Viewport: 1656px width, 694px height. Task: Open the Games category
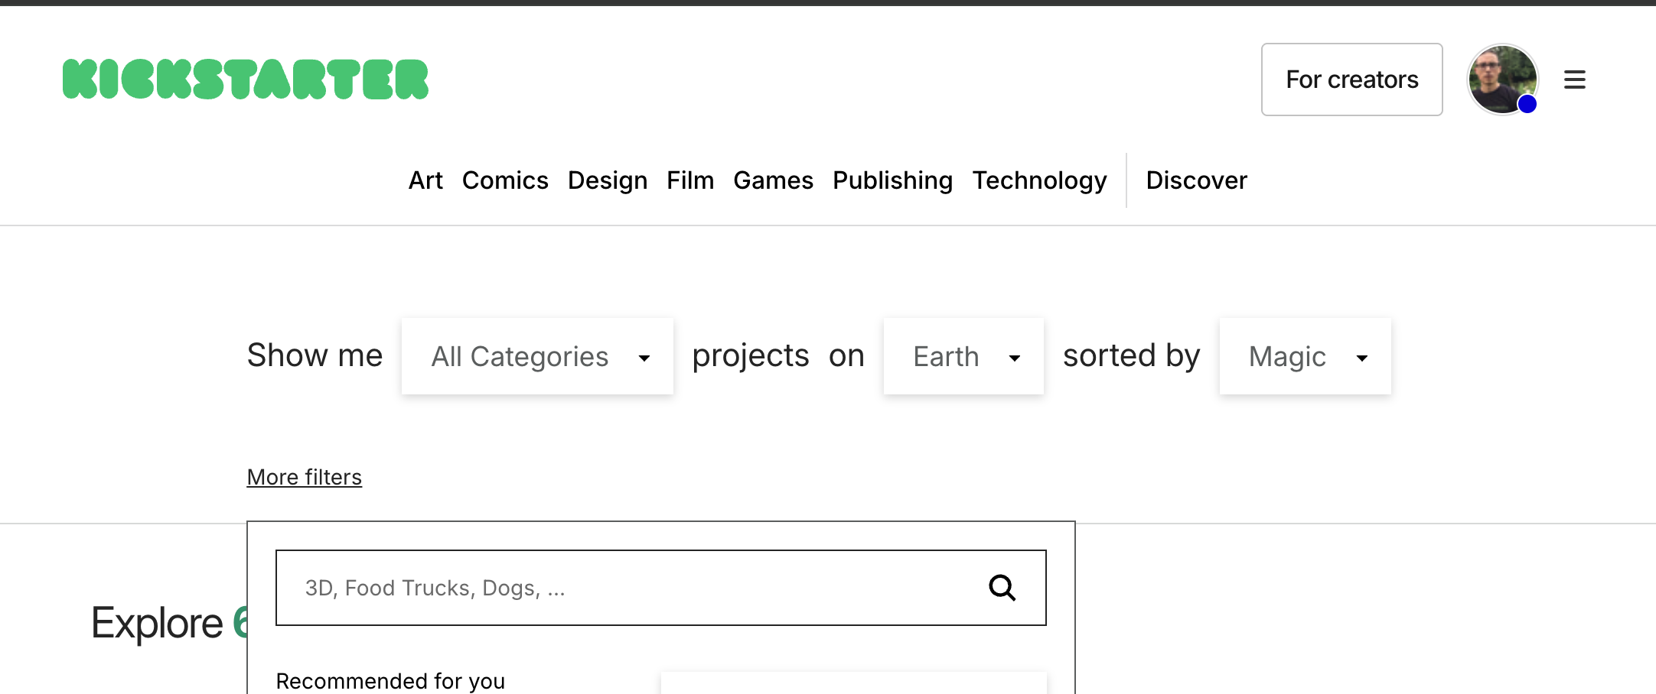click(x=773, y=180)
